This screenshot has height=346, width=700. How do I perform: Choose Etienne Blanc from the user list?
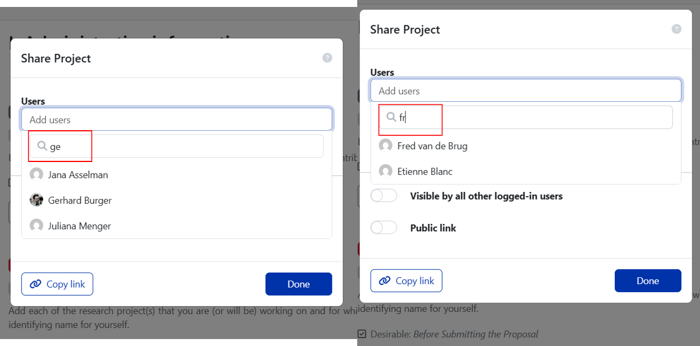(x=424, y=171)
